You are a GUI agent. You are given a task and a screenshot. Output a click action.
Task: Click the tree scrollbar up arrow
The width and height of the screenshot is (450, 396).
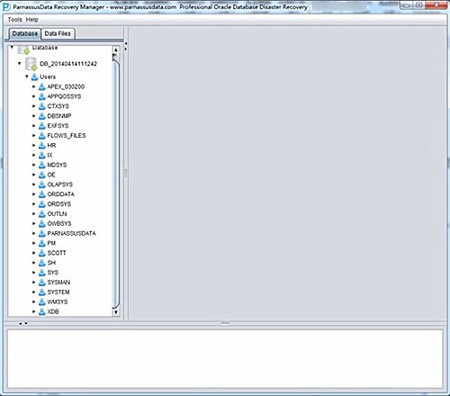[x=116, y=49]
